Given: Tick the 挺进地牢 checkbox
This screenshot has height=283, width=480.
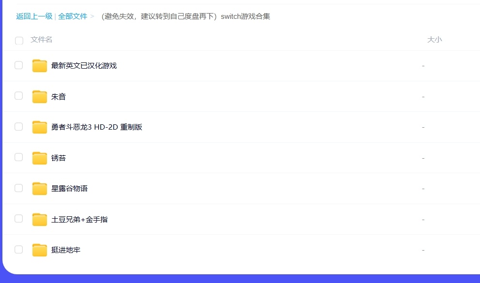Looking at the screenshot, I should pyautogui.click(x=19, y=250).
